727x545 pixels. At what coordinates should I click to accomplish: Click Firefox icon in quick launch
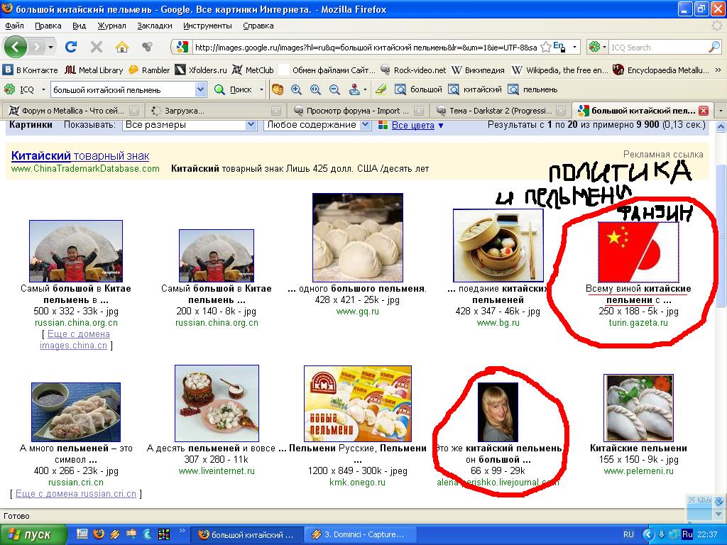[x=99, y=534]
